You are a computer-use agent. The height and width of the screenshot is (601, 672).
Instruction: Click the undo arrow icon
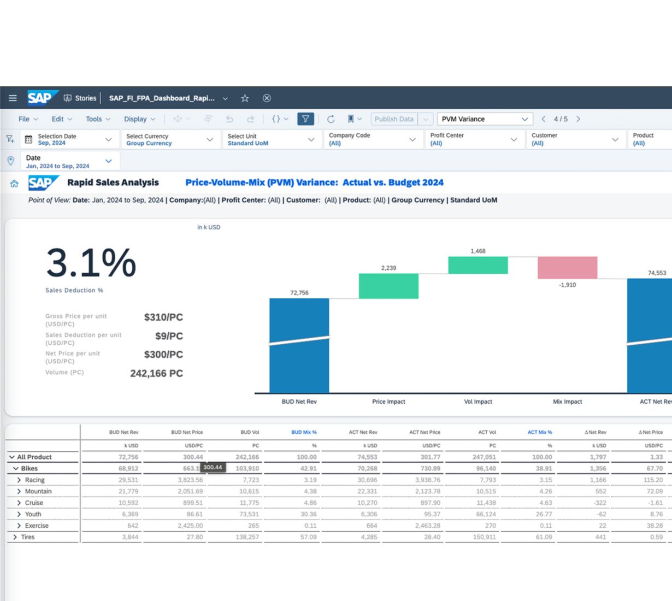coord(229,119)
